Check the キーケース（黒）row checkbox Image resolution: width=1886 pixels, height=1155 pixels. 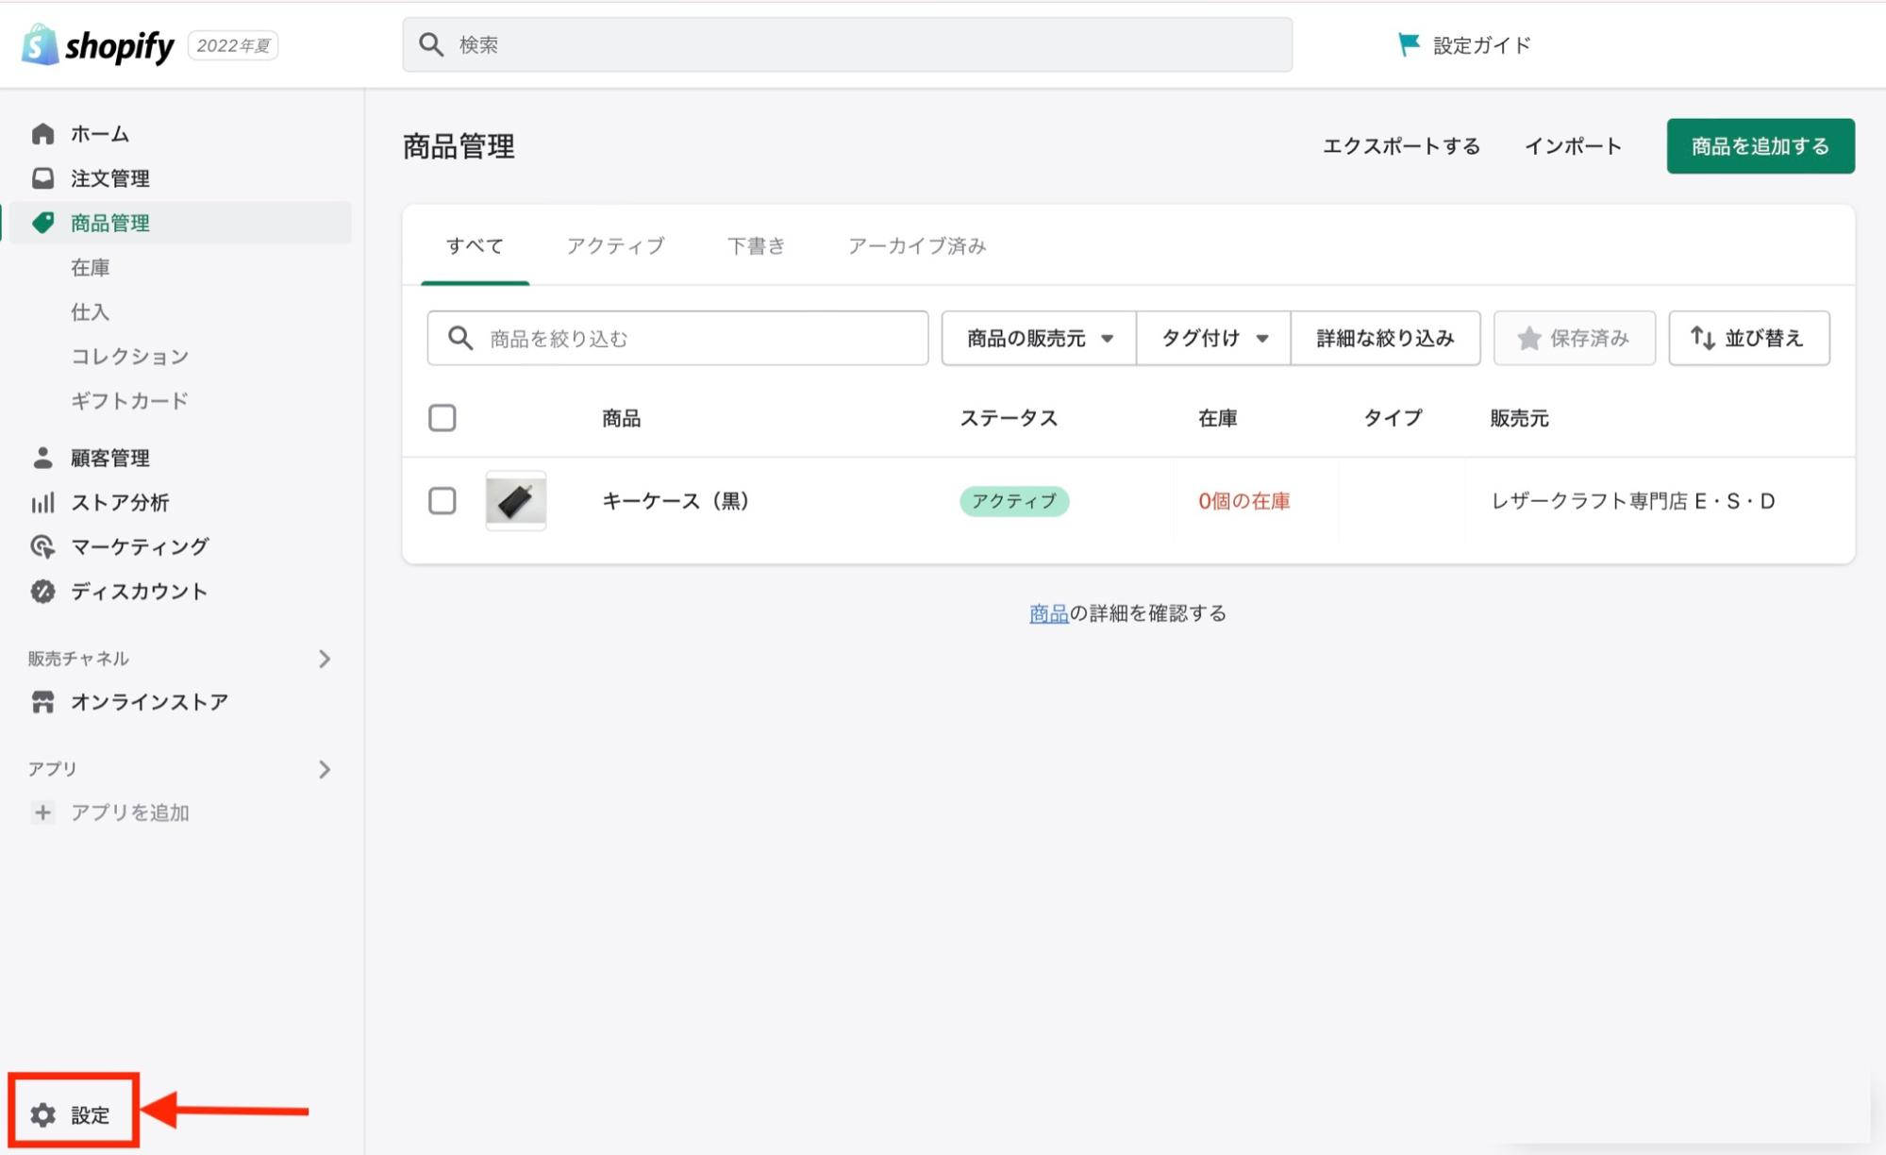[x=442, y=501]
